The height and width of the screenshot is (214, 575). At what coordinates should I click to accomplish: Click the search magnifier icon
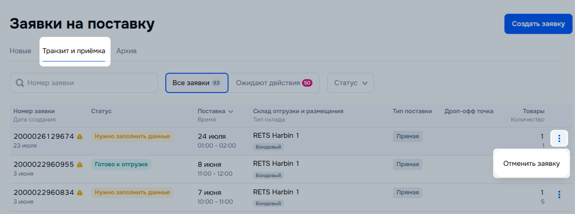(x=20, y=83)
